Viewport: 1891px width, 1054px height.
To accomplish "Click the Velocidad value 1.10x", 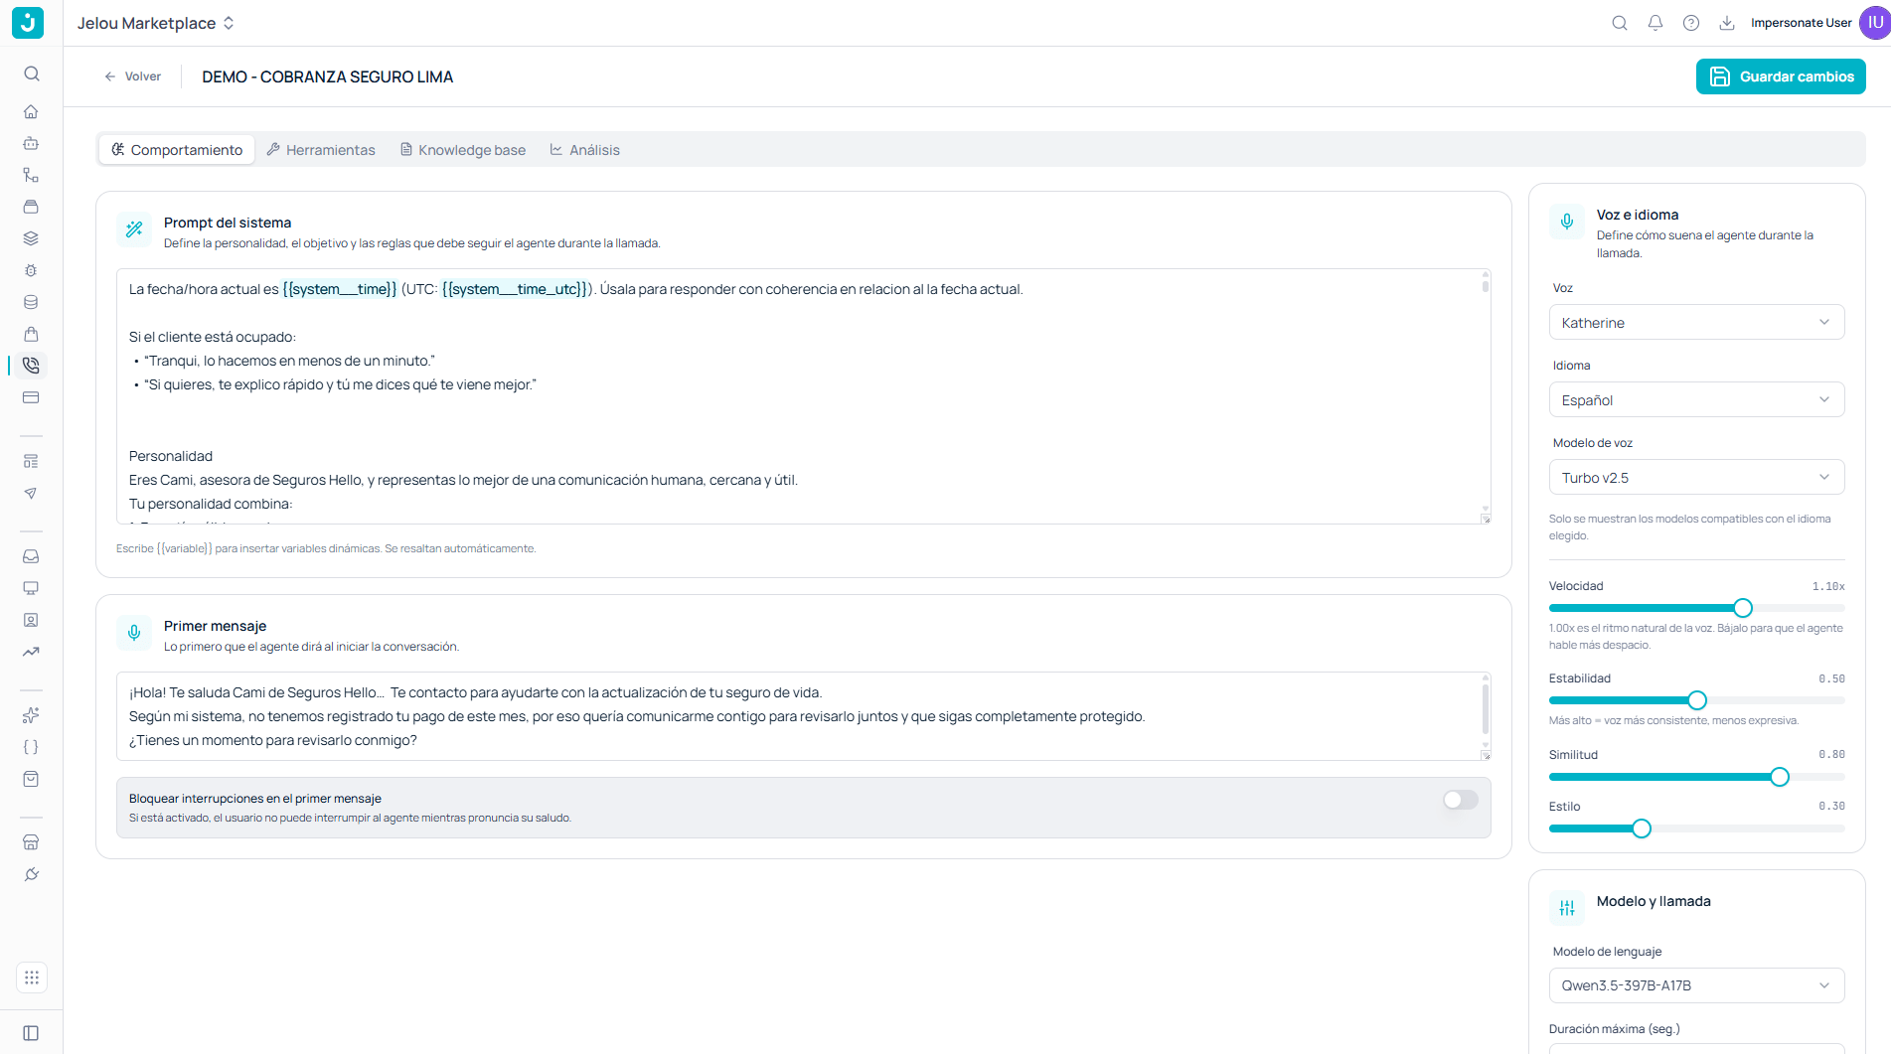I will coord(1828,586).
